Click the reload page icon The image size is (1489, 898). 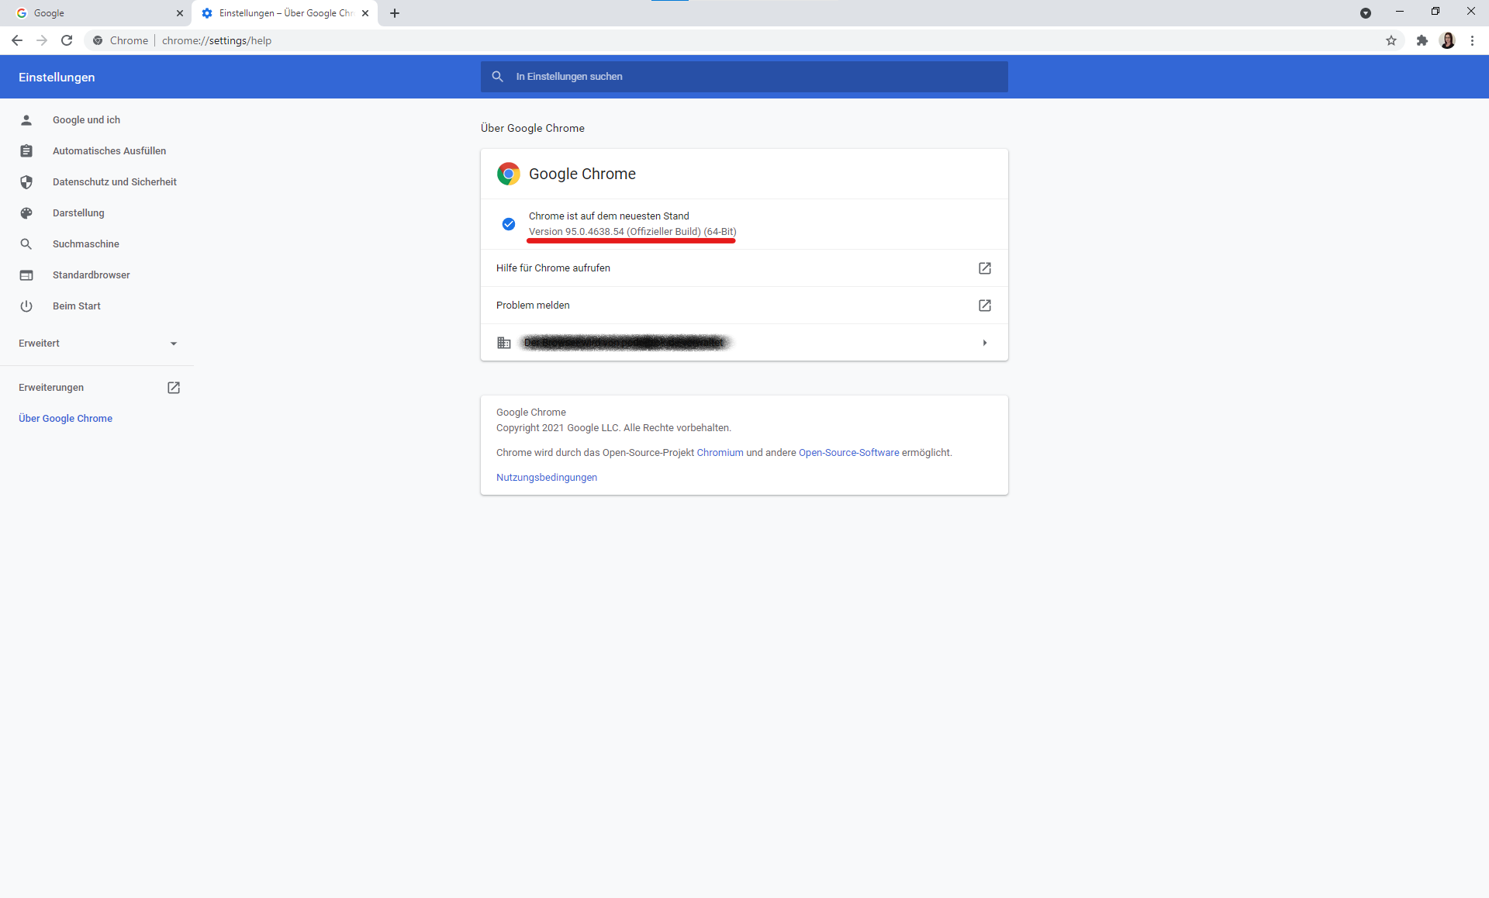67,40
